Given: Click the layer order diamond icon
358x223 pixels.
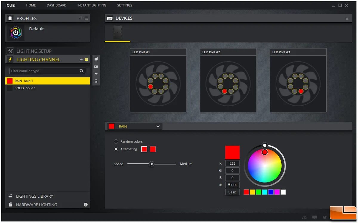Looking at the screenshot, I should [x=96, y=74].
